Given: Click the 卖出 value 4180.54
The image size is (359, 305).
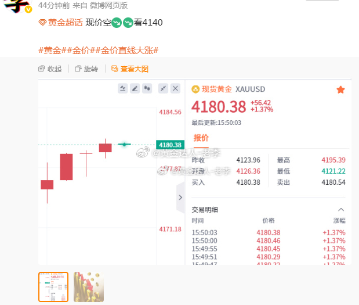Looking at the screenshot, I should tap(333, 182).
